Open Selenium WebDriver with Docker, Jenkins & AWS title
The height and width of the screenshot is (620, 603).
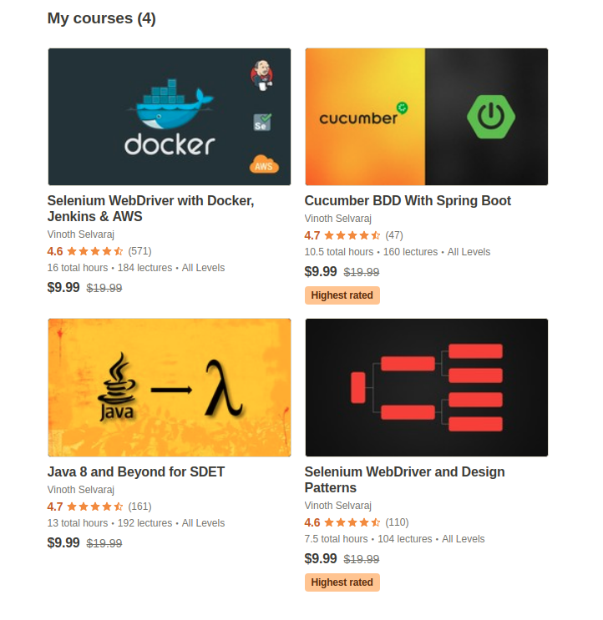150,209
